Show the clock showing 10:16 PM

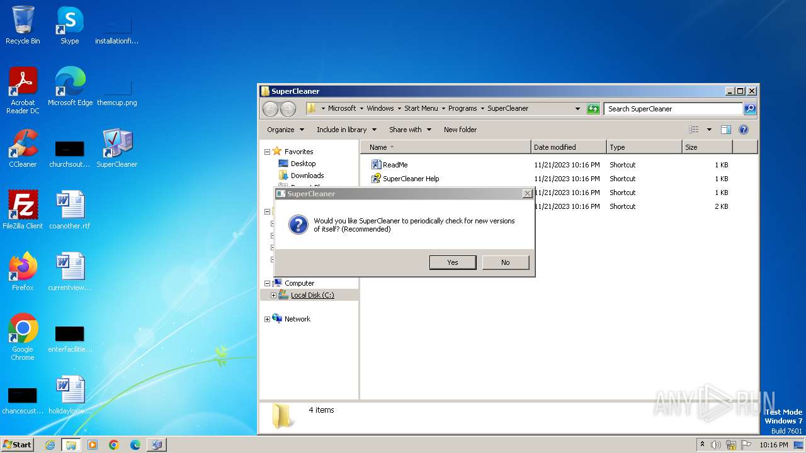773,445
